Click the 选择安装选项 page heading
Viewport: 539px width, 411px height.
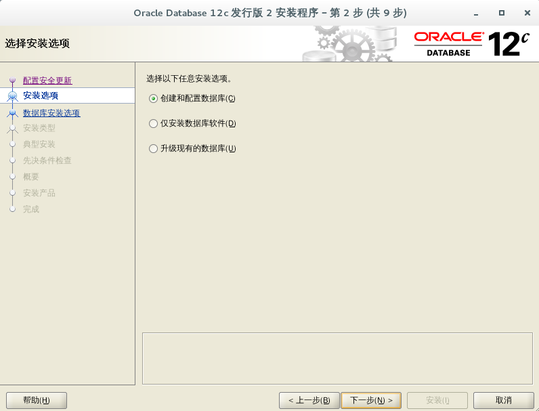[x=37, y=43]
